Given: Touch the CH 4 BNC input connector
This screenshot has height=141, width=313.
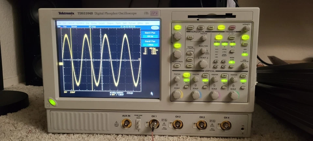Looking at the screenshot, I should [226, 125].
